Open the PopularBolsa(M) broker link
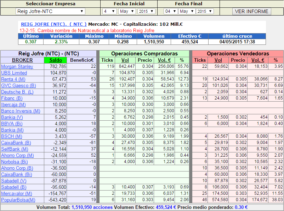This screenshot has width=284, height=211. pos(18,200)
